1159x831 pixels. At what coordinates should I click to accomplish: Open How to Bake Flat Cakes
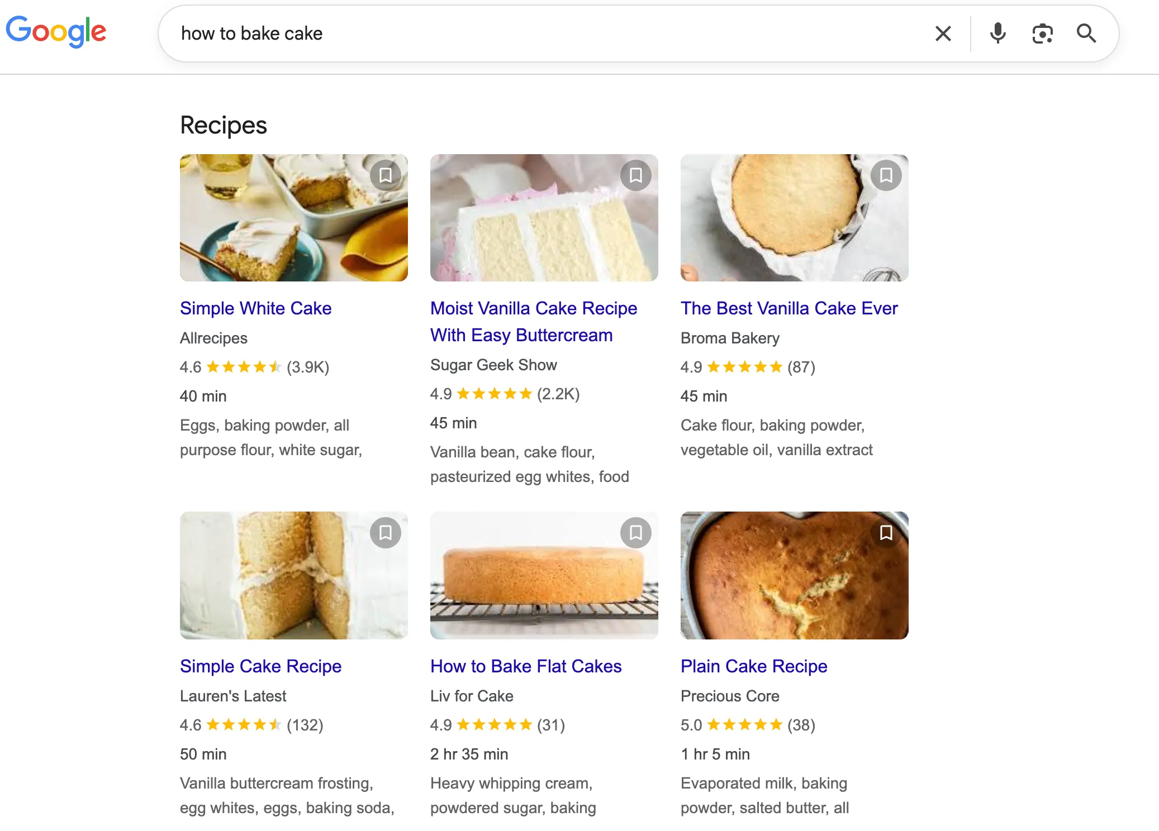pos(525,666)
